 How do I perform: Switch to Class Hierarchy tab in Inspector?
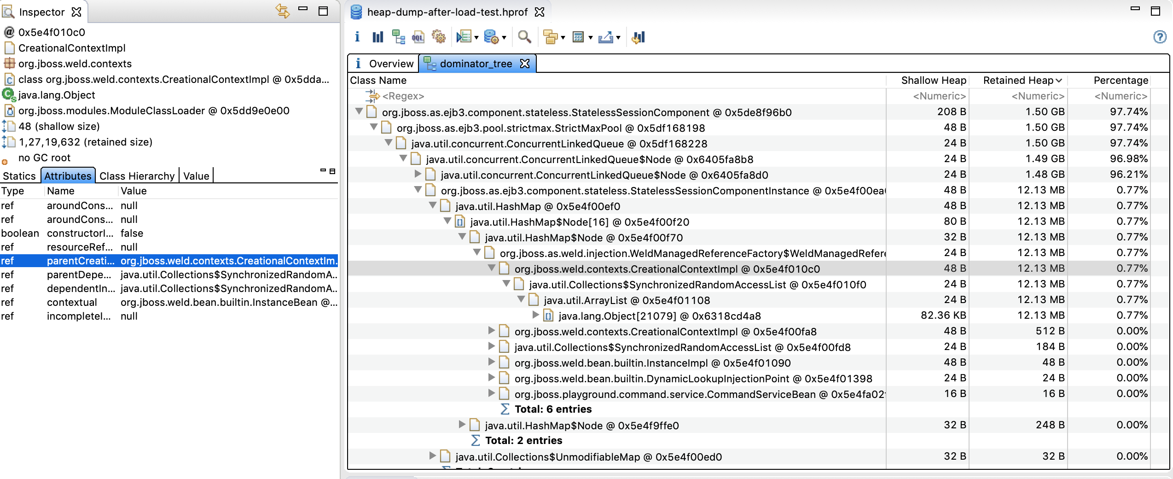point(137,176)
